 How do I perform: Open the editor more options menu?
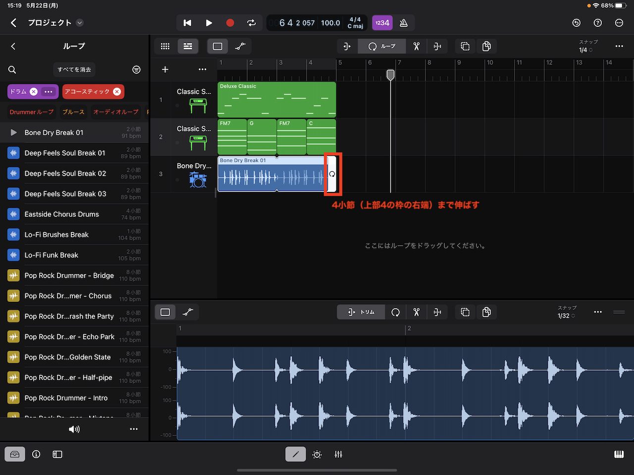click(x=598, y=312)
